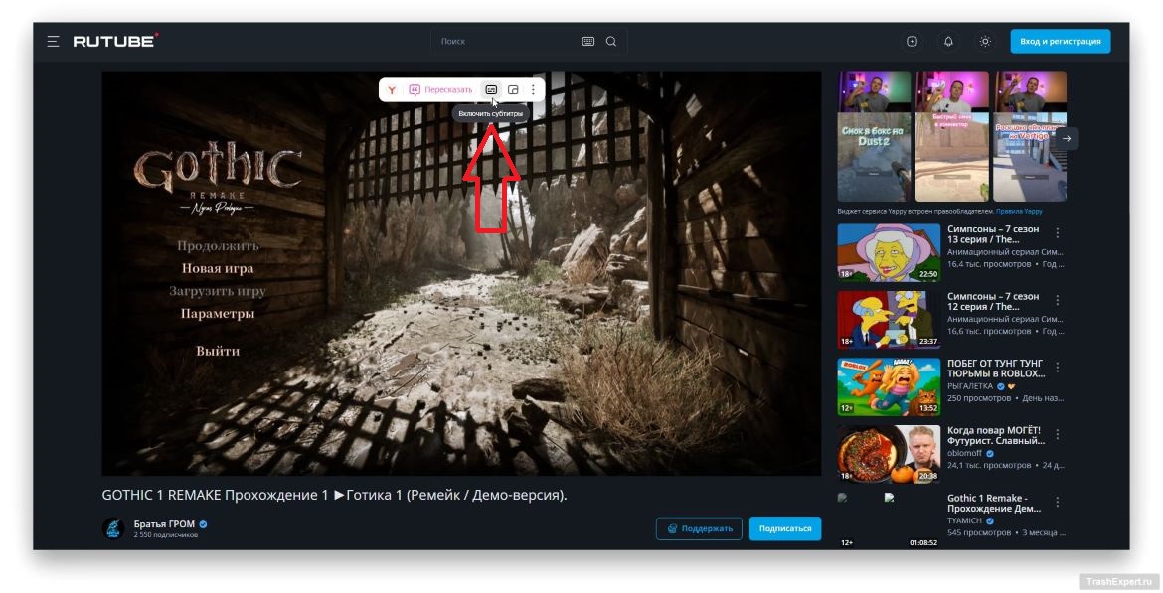Open the hamburger navigation menu

(x=53, y=42)
